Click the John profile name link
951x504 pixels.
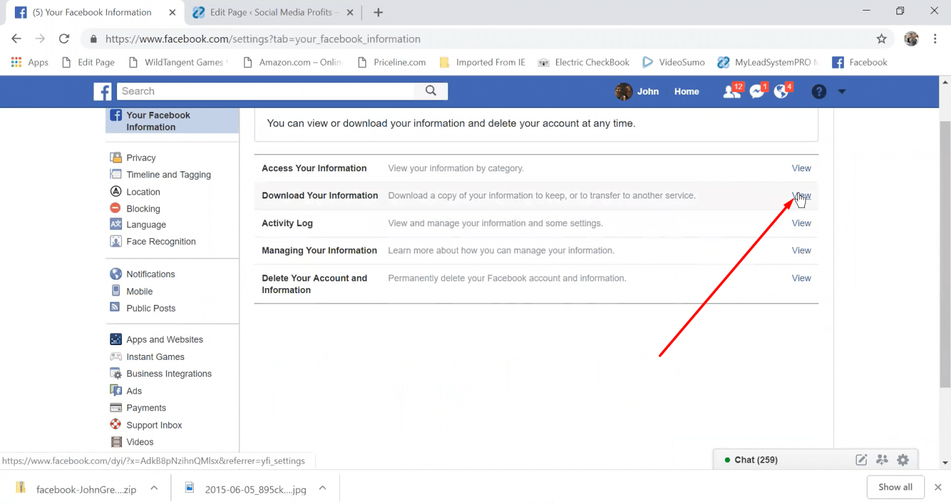click(648, 92)
